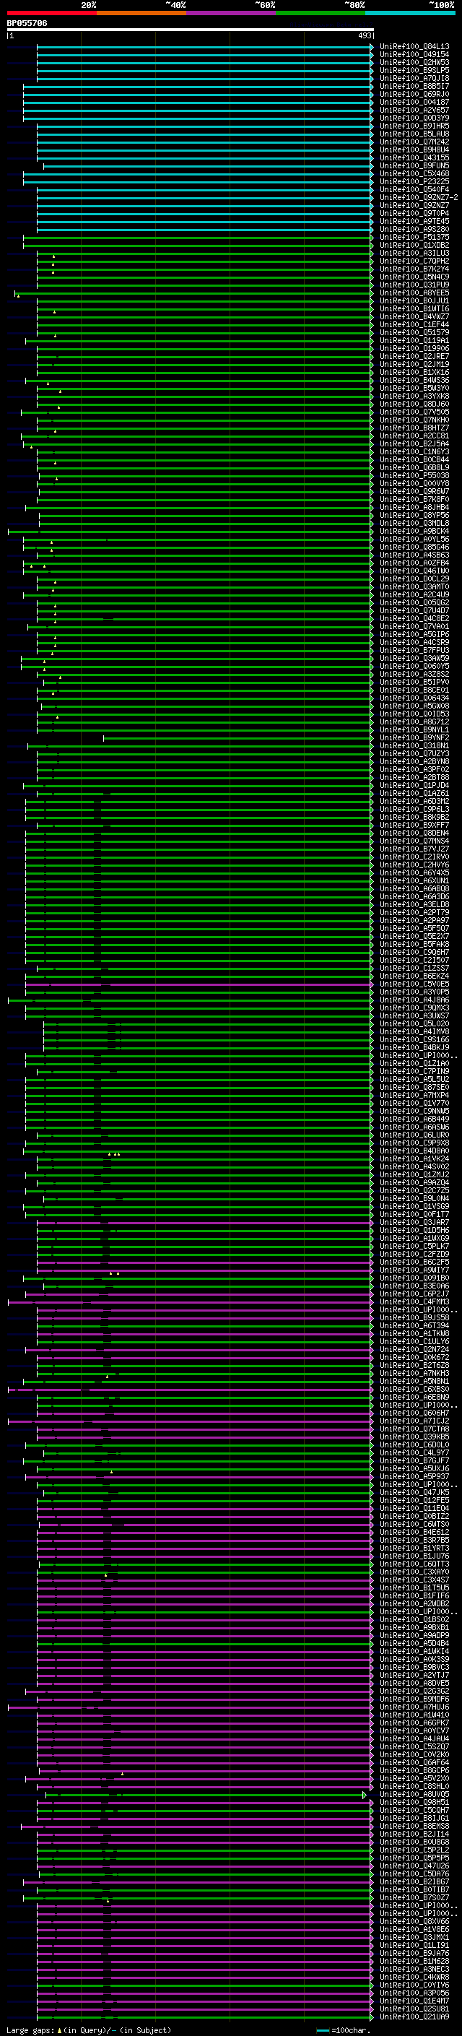Click the ~40% legend label
462x2036 pixels.
pos(175,5)
